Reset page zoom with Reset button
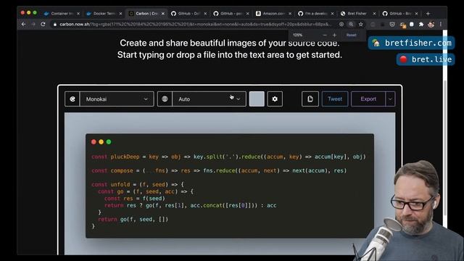Screen dimensions: 464x261 [351, 36]
